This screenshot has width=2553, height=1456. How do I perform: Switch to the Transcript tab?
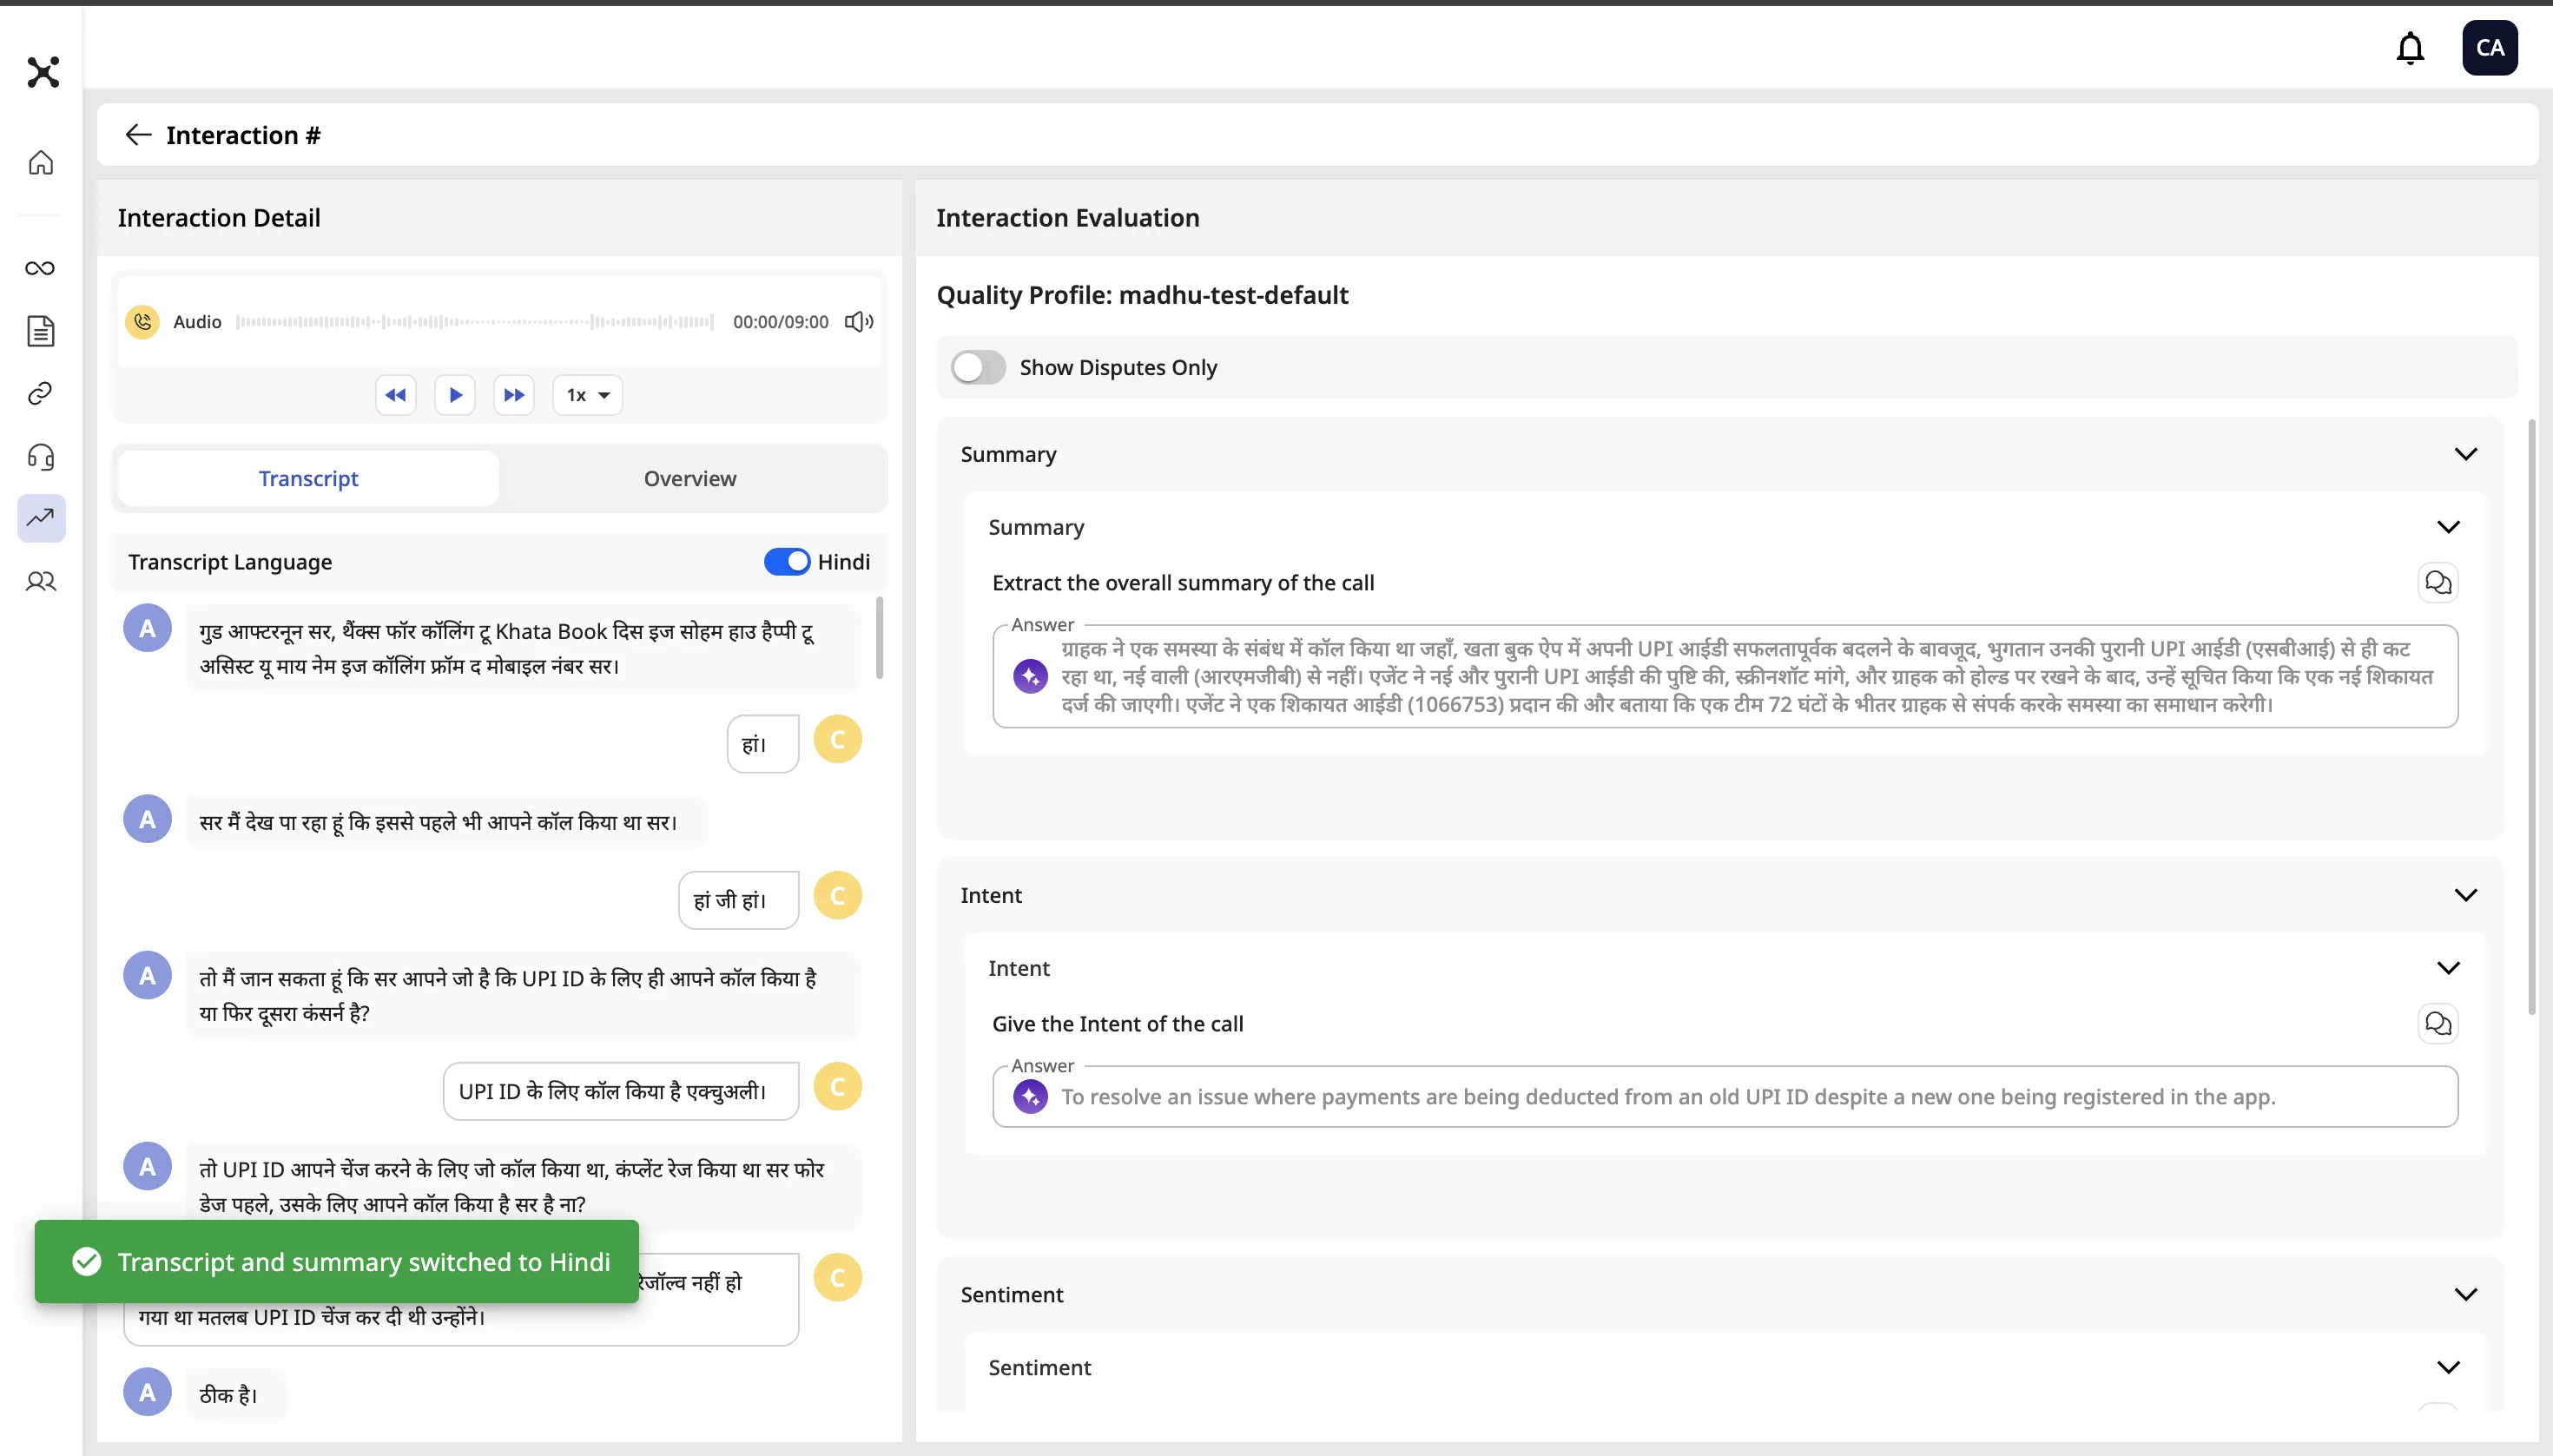pyautogui.click(x=308, y=479)
